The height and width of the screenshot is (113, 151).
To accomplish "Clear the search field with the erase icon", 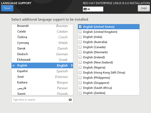I will click(70, 100).
